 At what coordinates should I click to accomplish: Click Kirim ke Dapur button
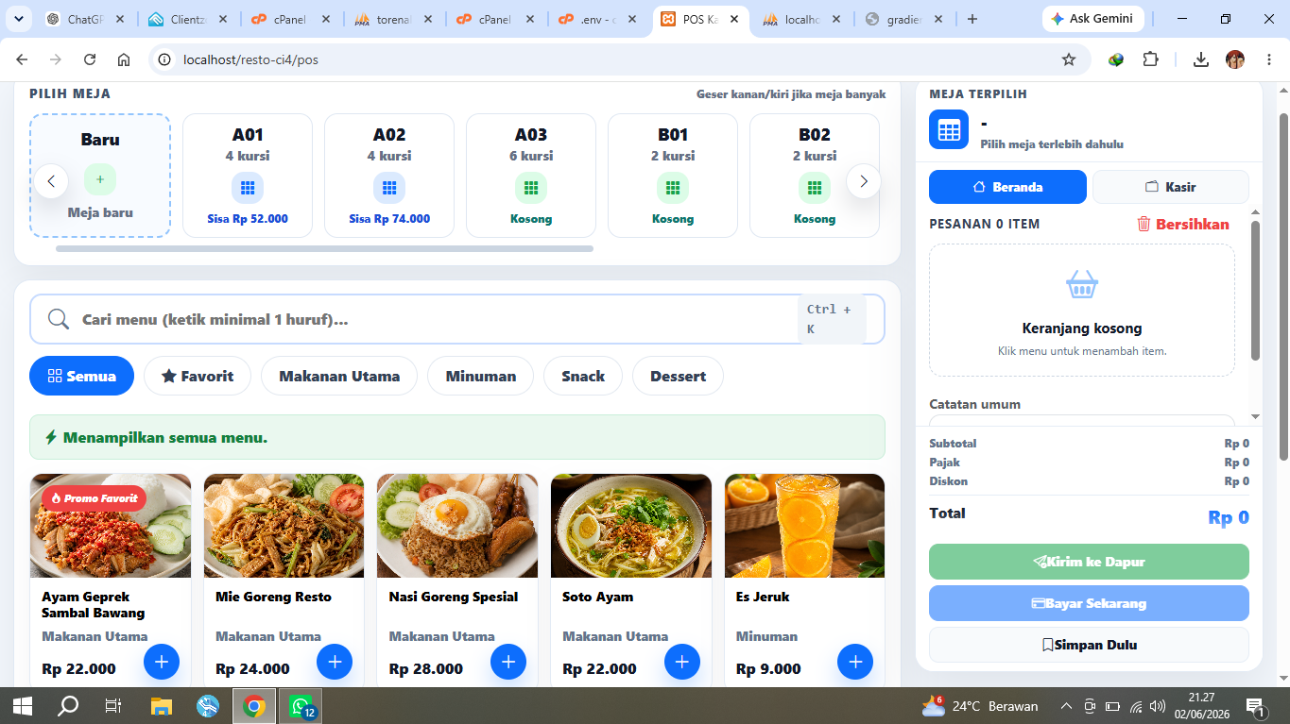click(1089, 562)
